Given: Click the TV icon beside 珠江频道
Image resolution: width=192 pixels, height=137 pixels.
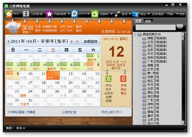Looking at the screenshot, I should point(144,97).
